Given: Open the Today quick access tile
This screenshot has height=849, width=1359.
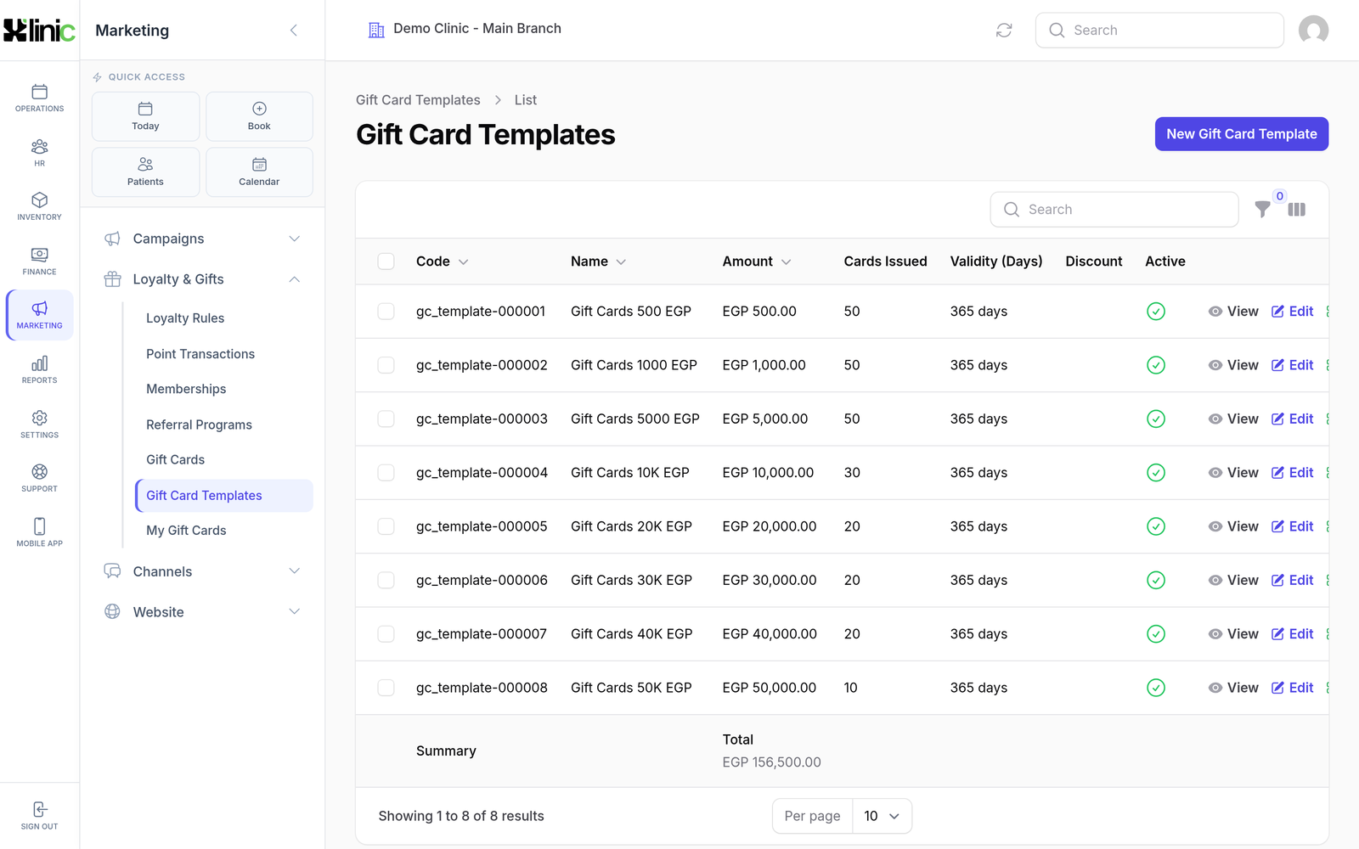Looking at the screenshot, I should pos(145,116).
